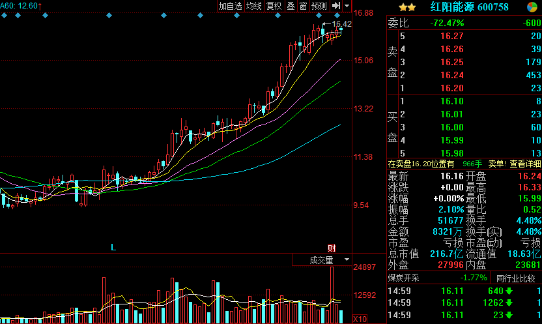Open the pie chart icon beside stock code
This screenshot has height=324, width=542.
point(532,7)
